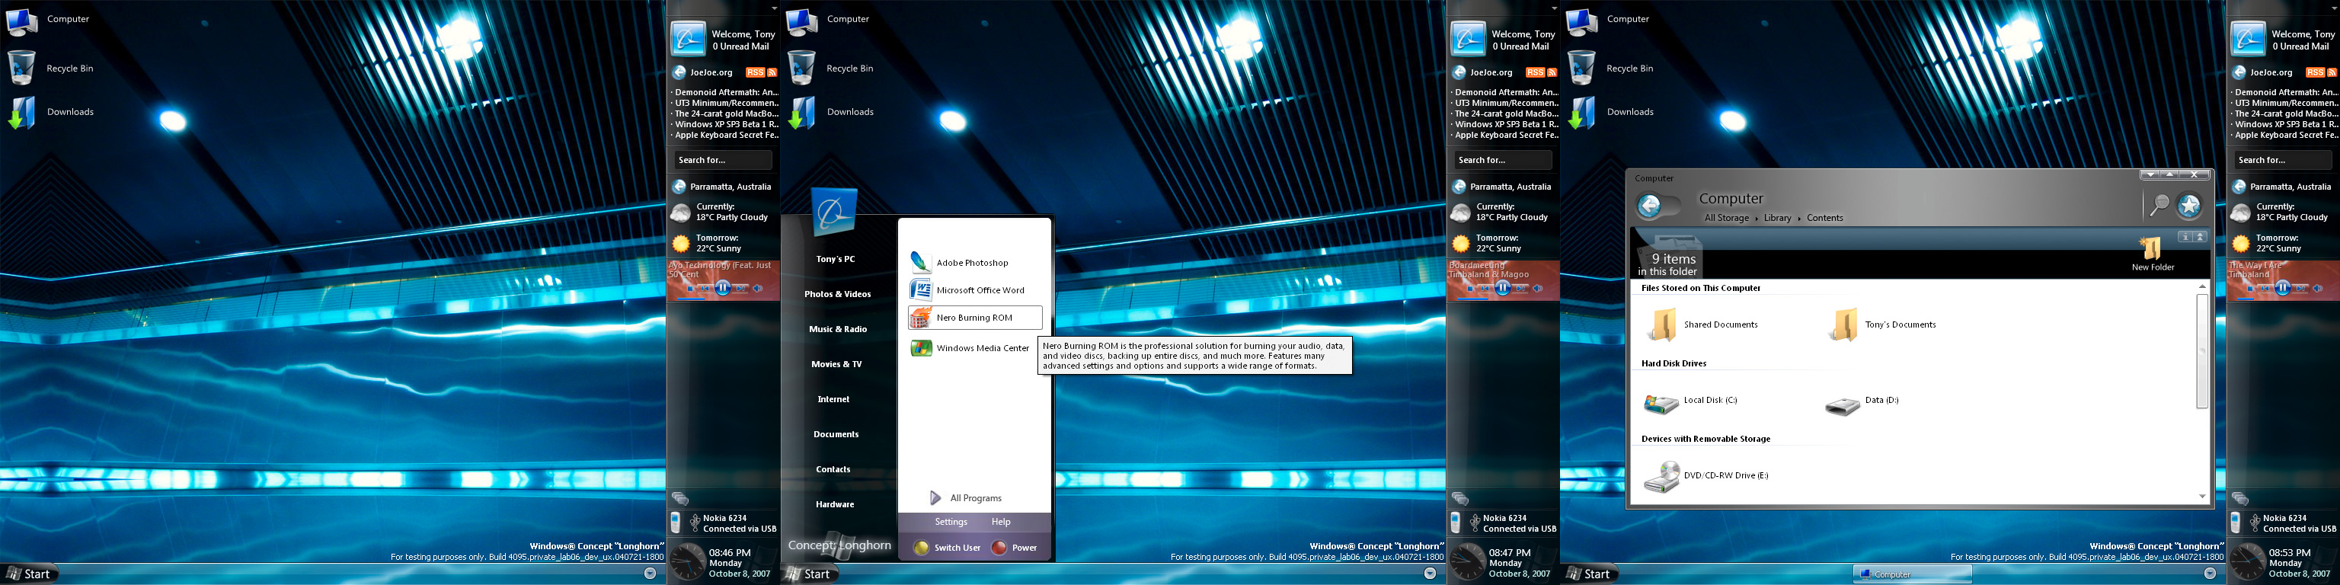The width and height of the screenshot is (2340, 585).
Task: Open Windows Media Center from Start menu
Action: click(969, 348)
